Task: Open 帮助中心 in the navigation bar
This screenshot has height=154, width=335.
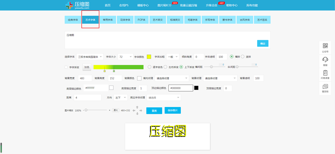Action: [232, 5]
